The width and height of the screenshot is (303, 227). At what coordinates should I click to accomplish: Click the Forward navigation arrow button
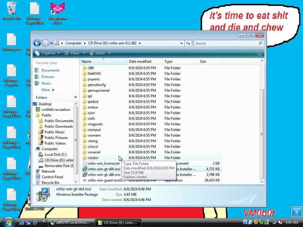[x=45, y=43]
